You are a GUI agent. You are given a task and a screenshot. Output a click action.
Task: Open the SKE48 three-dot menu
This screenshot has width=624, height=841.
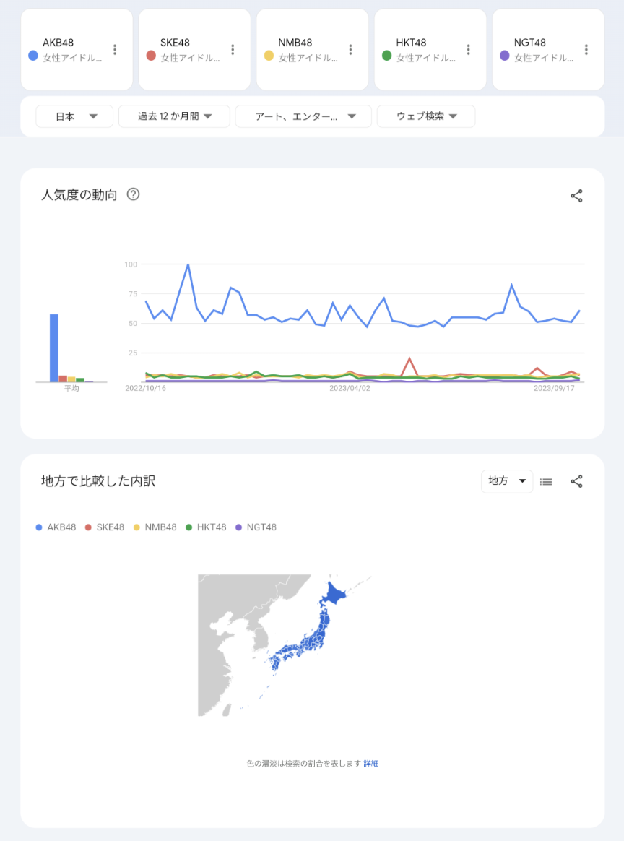tap(233, 50)
